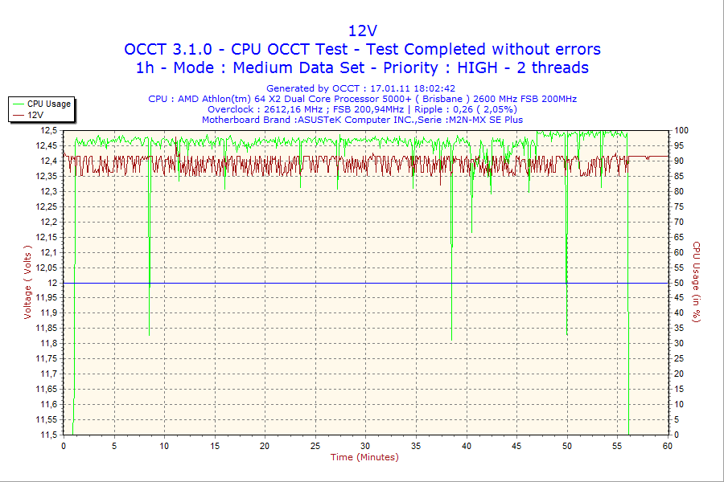Click the CPU : AMD Athlon(tm) 64 X2 line
The image size is (724, 482).
[363, 99]
